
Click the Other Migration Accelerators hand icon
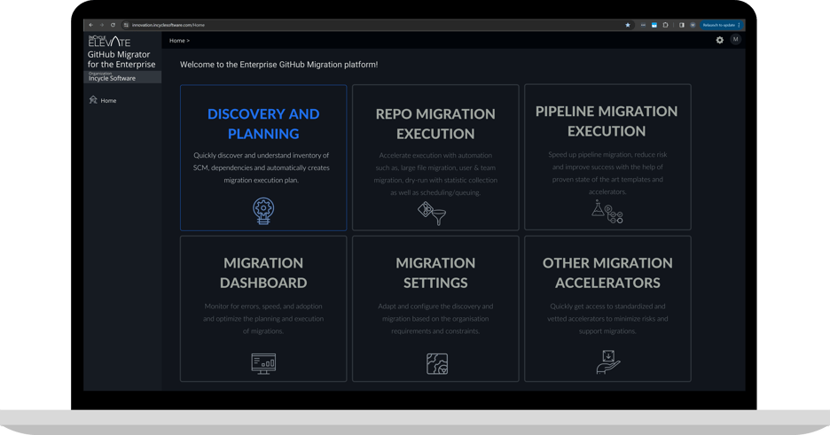tap(607, 361)
